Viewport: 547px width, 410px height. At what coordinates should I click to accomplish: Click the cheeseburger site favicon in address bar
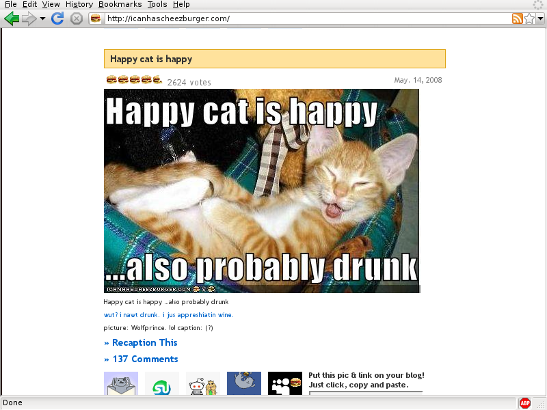pos(96,18)
